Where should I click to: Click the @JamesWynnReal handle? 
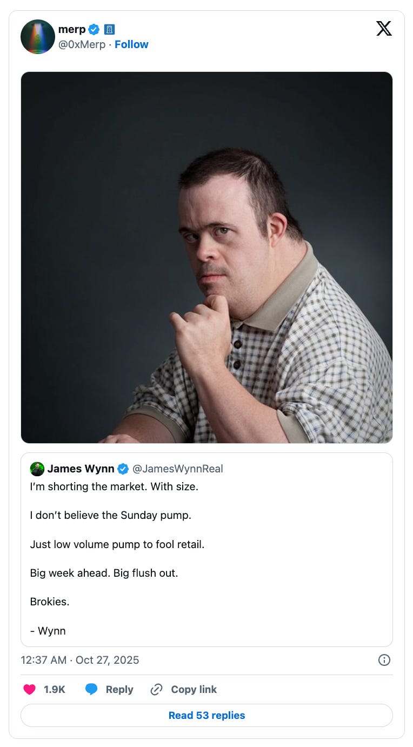pos(178,469)
